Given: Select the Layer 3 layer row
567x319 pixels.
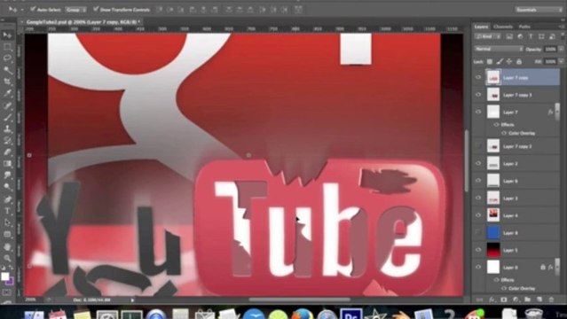Looking at the screenshot, I should pos(516,198).
